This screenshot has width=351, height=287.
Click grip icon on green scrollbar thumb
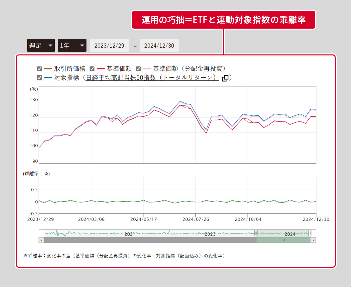click(x=283, y=240)
